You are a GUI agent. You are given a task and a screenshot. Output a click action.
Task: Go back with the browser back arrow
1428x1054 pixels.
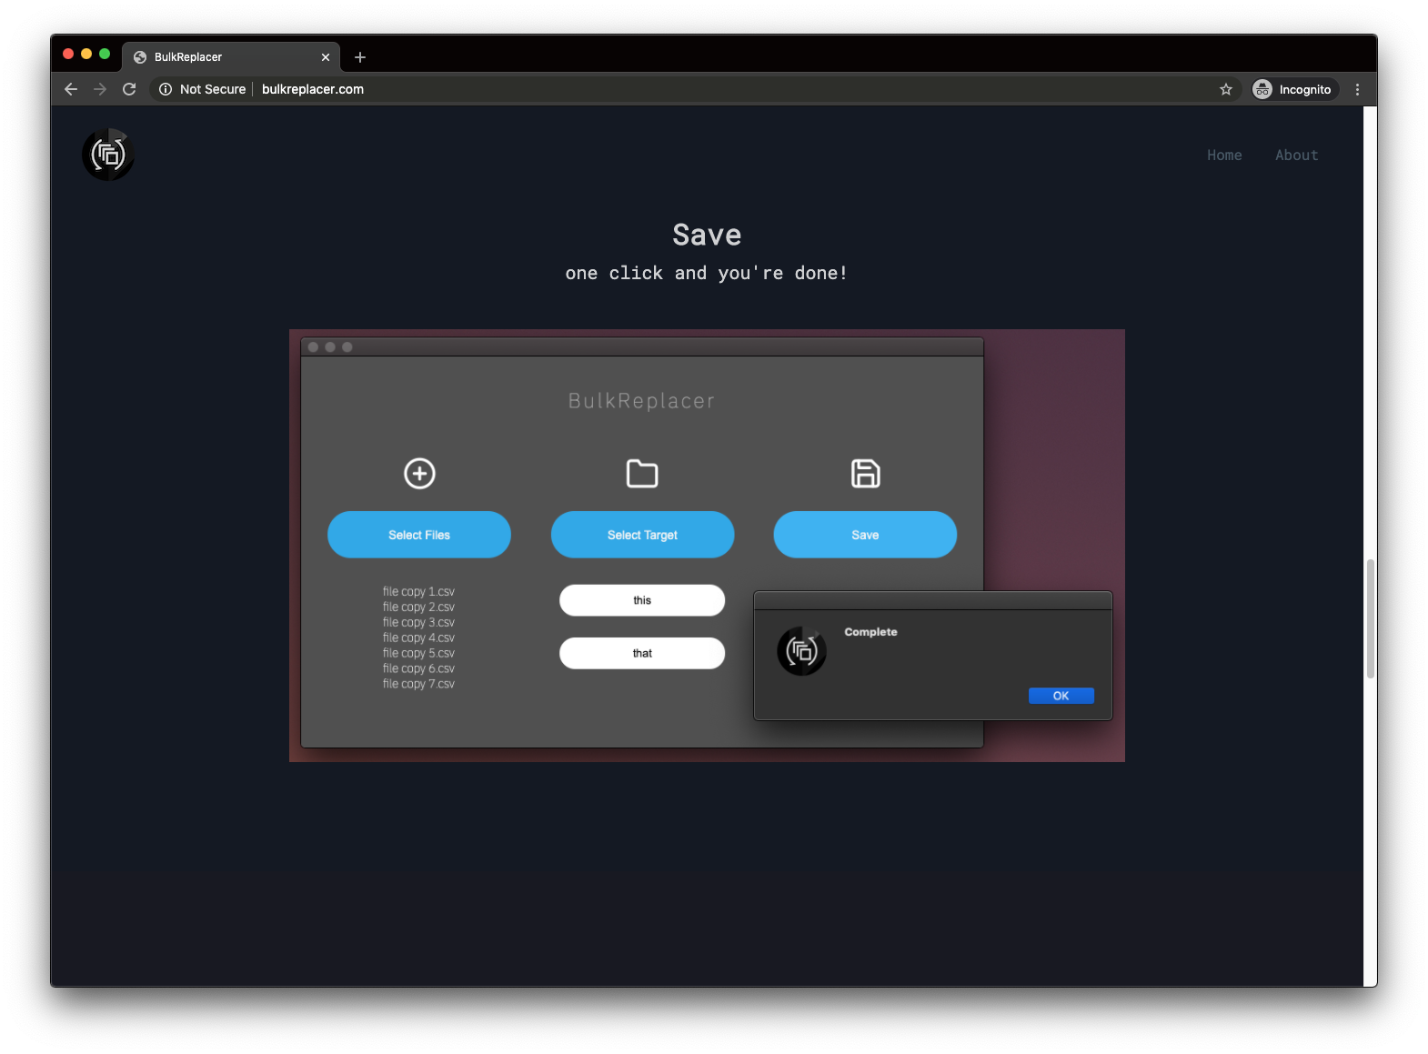tap(71, 89)
